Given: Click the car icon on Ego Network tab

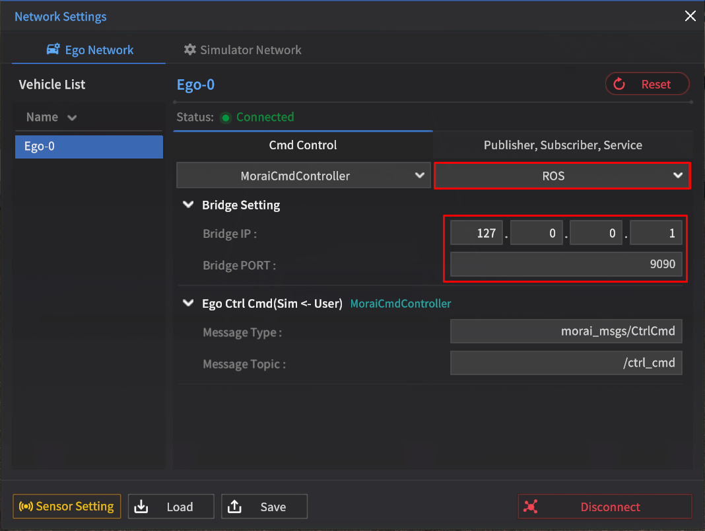Looking at the screenshot, I should 53,50.
